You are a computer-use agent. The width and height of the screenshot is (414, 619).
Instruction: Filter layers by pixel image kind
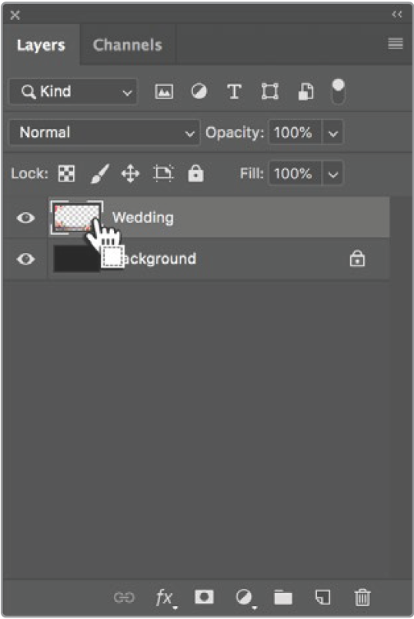pyautogui.click(x=164, y=92)
